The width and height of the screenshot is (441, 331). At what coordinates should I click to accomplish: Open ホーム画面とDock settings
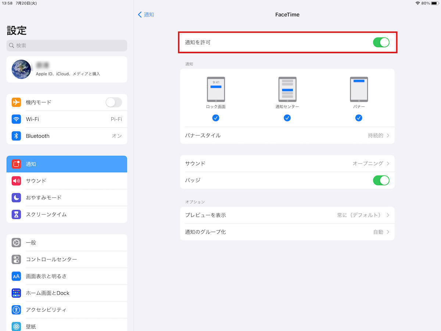[67, 293]
